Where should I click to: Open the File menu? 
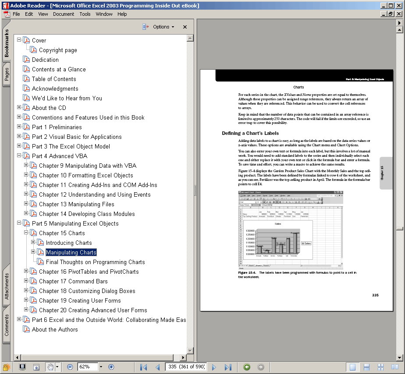16,14
